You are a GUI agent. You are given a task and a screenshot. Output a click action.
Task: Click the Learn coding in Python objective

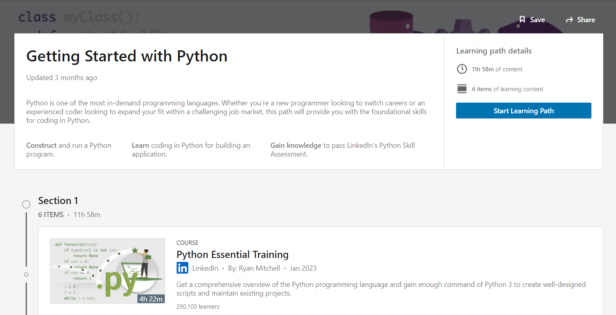191,150
